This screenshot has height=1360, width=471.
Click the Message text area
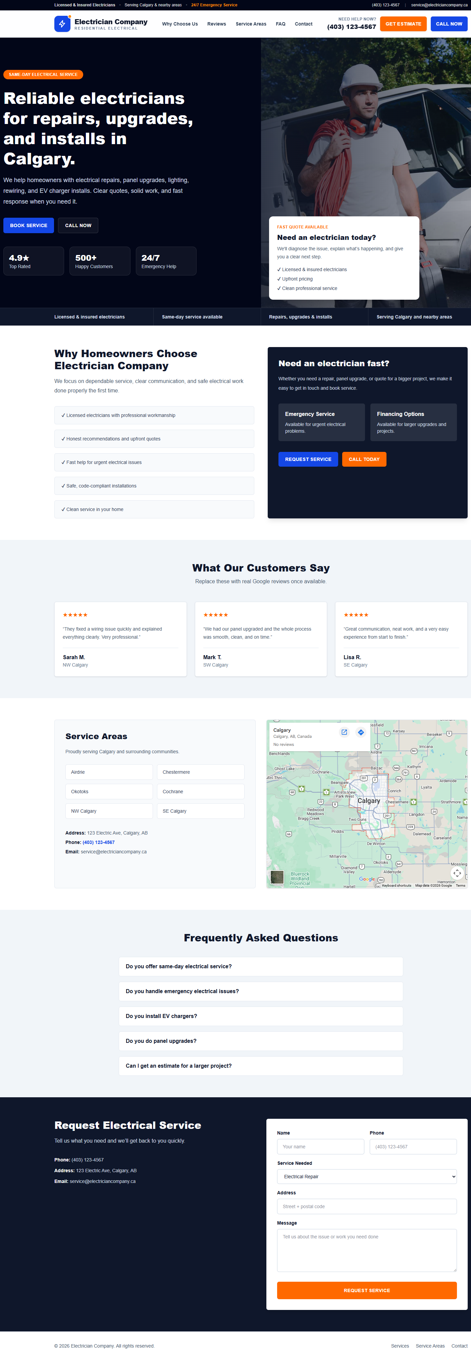coord(367,1250)
